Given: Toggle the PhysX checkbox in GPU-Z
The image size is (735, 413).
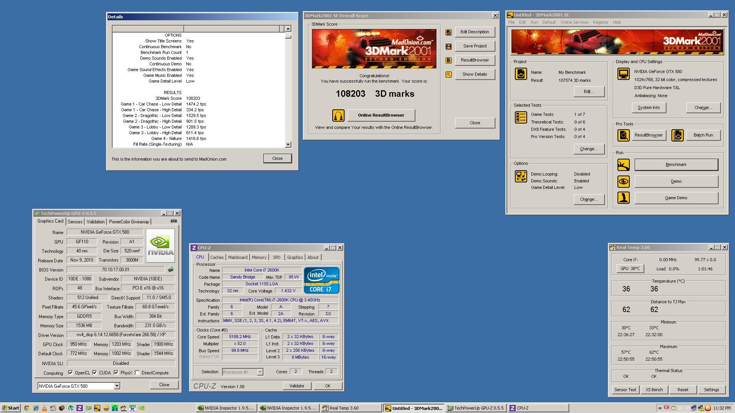Looking at the screenshot, I should click(116, 372).
